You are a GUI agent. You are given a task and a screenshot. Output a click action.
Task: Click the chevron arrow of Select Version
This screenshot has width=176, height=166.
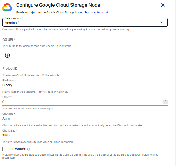pos(162,22)
